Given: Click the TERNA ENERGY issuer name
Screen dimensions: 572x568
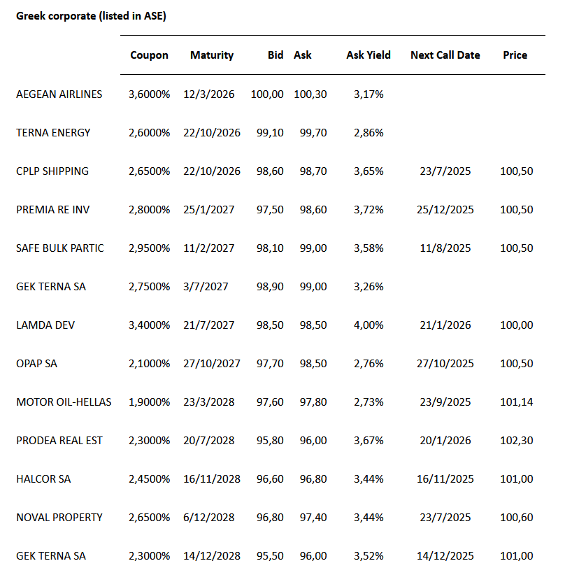Looking at the screenshot, I should [53, 133].
